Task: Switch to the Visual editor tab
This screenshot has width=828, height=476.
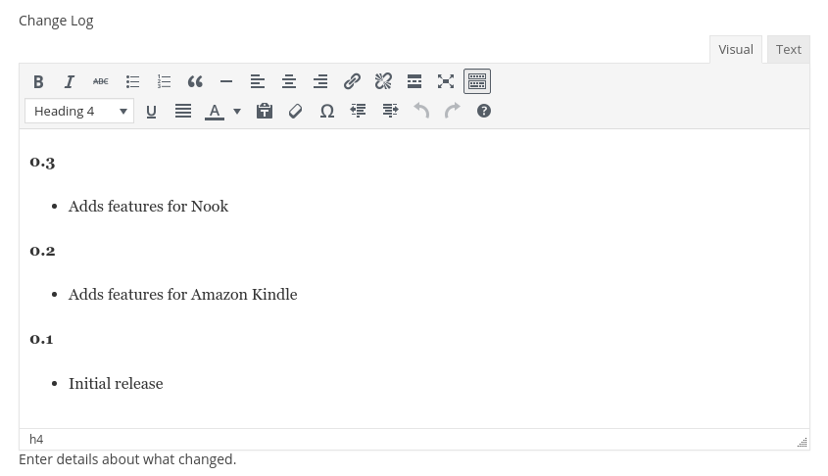Action: pyautogui.click(x=735, y=49)
